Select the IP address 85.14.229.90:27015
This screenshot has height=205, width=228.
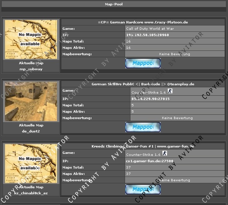point(151,99)
